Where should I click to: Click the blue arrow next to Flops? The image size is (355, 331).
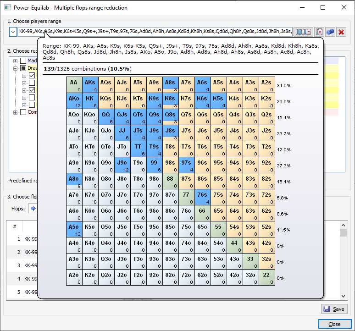(33, 209)
